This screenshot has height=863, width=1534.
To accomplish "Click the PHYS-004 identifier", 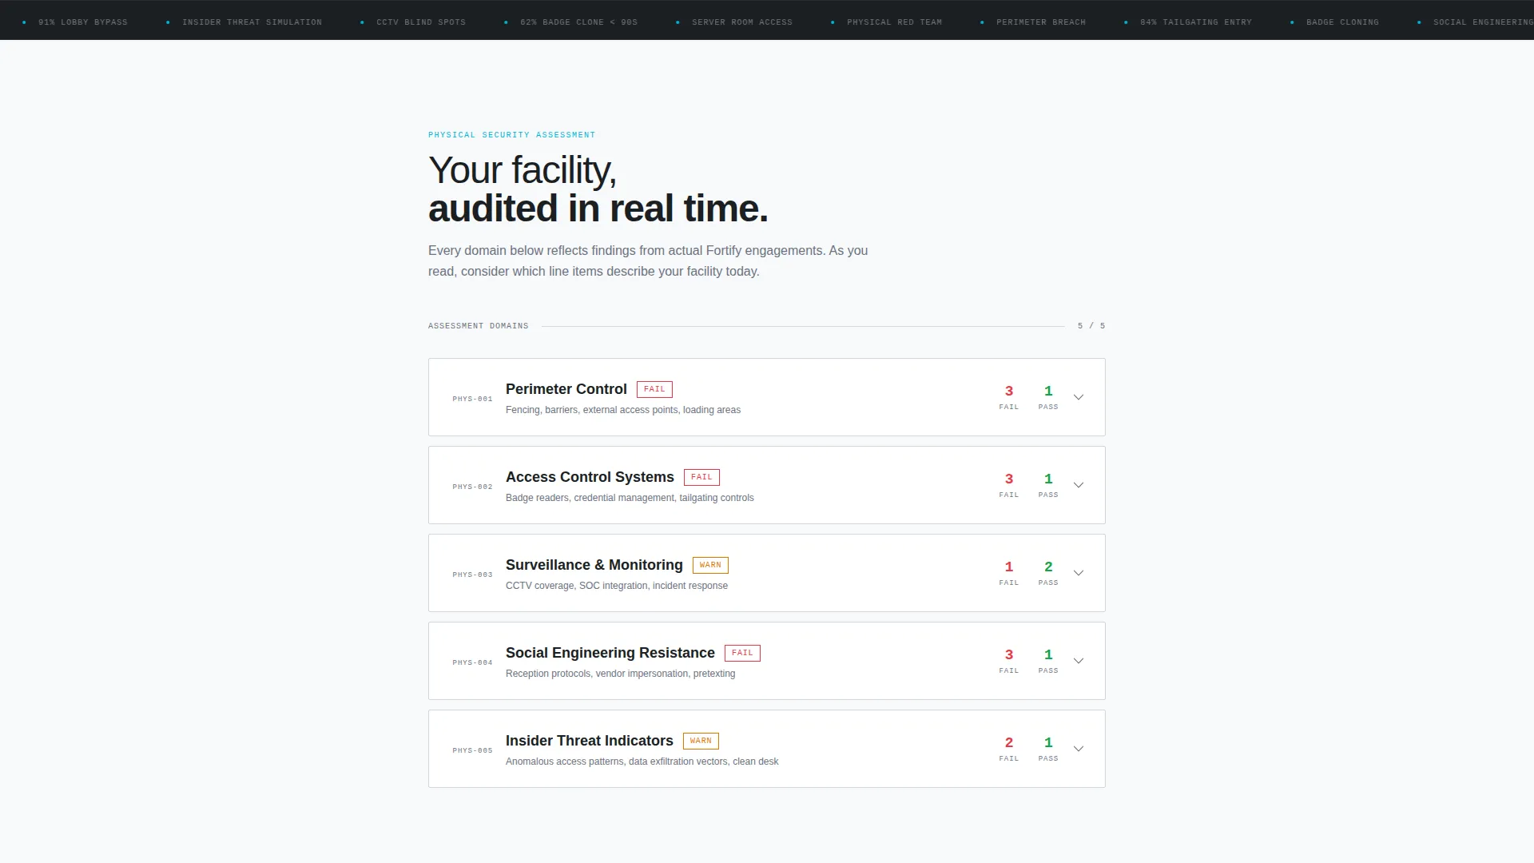I will tap(472, 662).
